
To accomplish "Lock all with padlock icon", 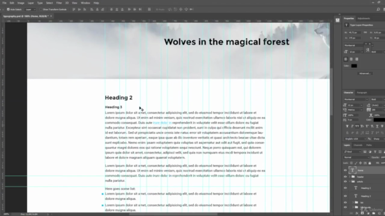I will point(370,163).
